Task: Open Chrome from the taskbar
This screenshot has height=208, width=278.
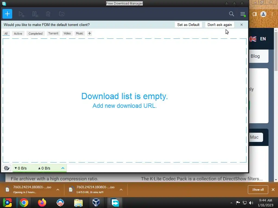Action: (x=24, y=203)
